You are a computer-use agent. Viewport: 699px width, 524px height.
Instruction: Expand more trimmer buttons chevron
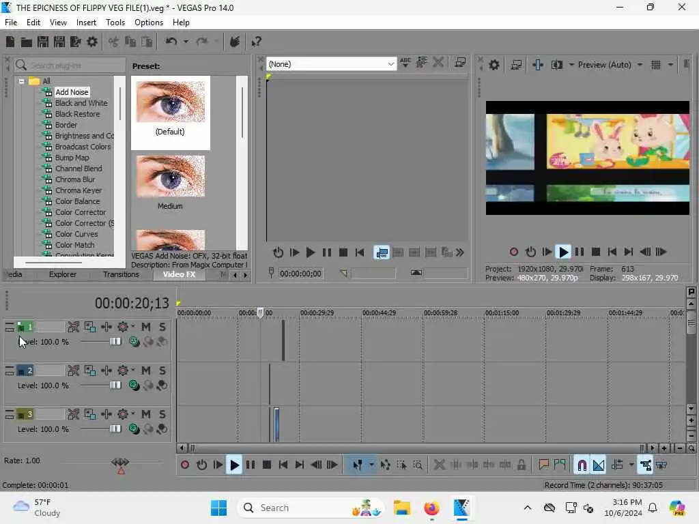[x=460, y=253]
